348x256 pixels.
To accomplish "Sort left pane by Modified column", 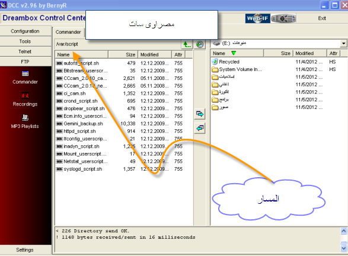I will click(x=155, y=55).
